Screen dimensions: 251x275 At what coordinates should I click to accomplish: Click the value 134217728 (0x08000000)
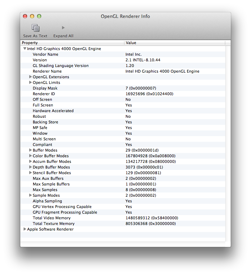click(151, 161)
